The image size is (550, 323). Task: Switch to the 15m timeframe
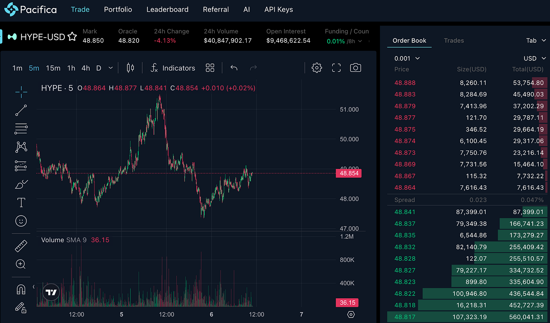coord(53,68)
